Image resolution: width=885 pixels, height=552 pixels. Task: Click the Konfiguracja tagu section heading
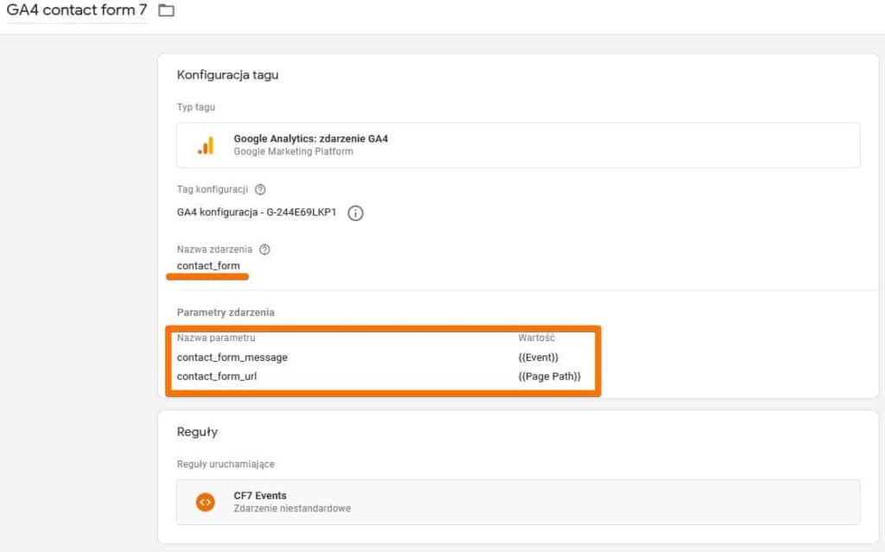[x=227, y=75]
